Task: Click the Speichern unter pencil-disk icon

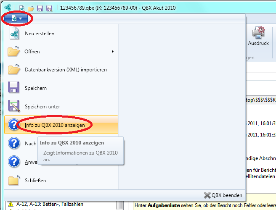Action: point(14,106)
